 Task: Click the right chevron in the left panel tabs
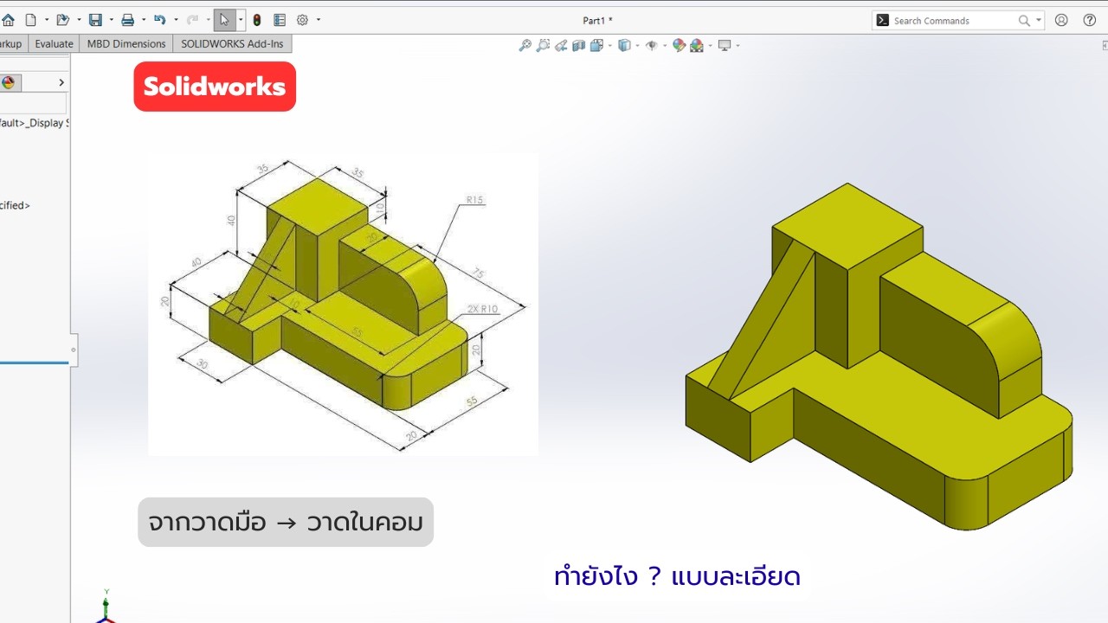61,82
